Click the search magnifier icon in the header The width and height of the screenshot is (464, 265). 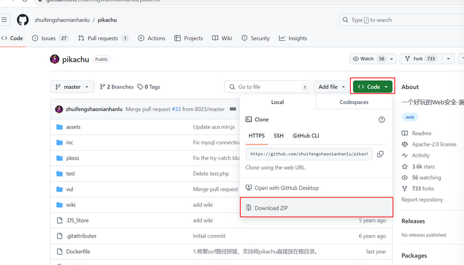click(x=345, y=20)
